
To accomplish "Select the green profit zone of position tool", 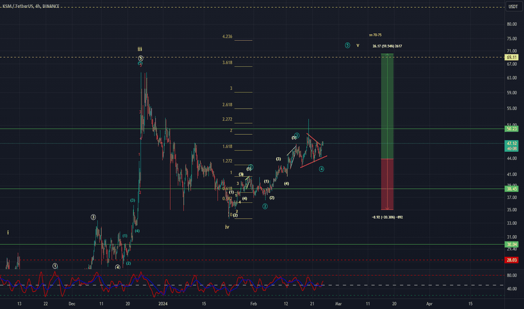I will pos(387,106).
